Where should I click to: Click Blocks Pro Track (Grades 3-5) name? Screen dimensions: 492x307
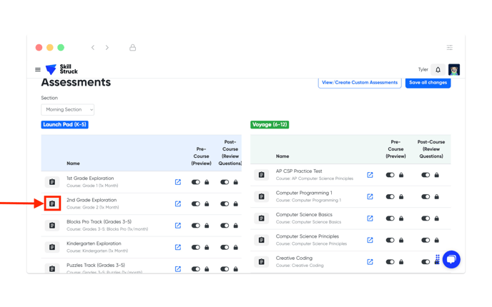pyautogui.click(x=99, y=221)
